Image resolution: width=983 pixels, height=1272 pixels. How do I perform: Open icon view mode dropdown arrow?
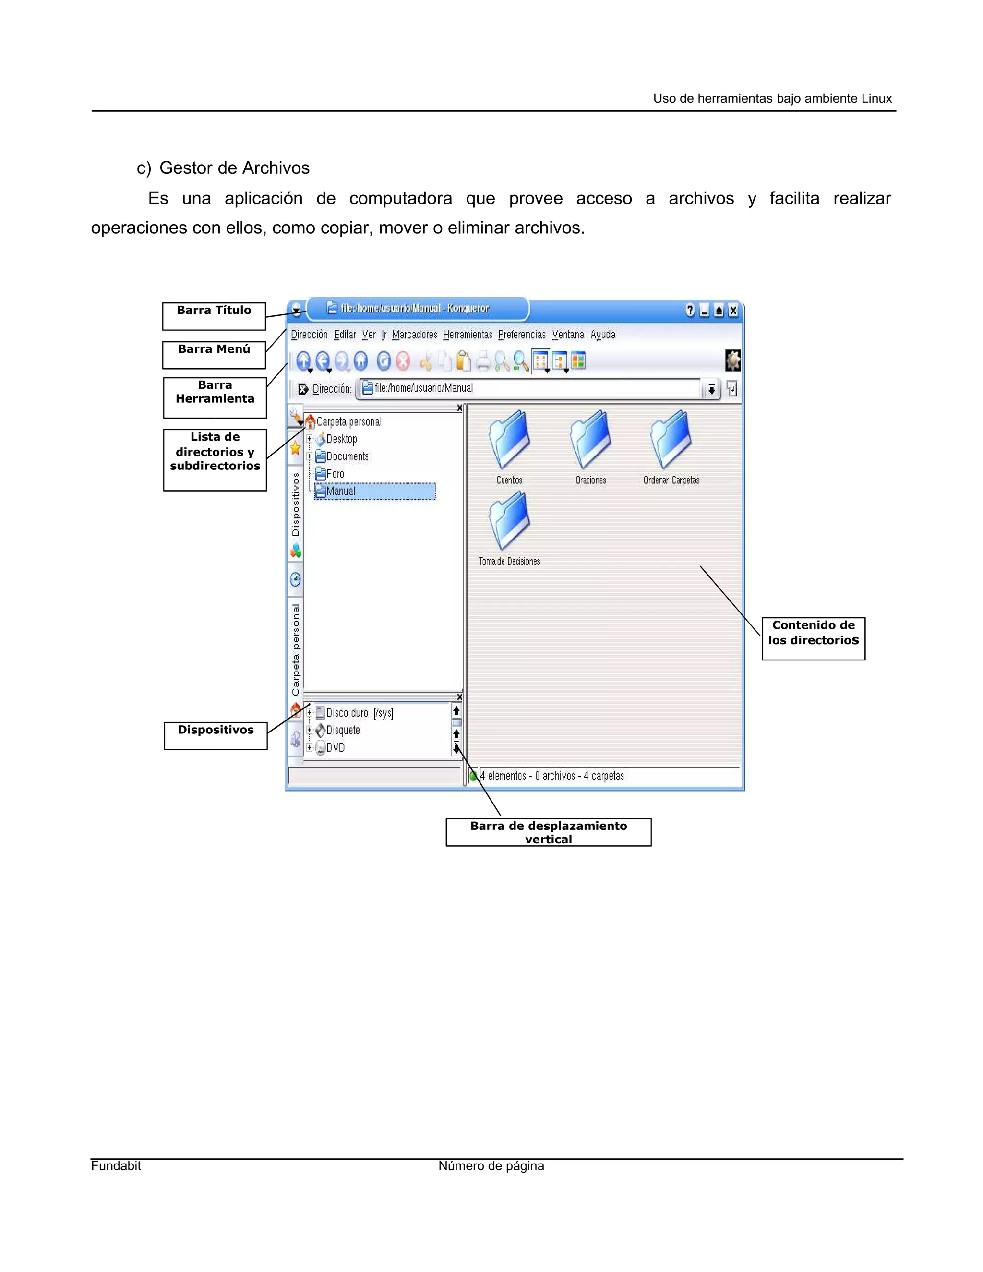tap(547, 371)
